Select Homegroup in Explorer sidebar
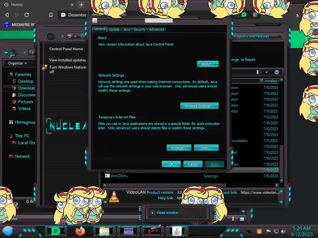The width and height of the screenshot is (318, 238). [25, 122]
